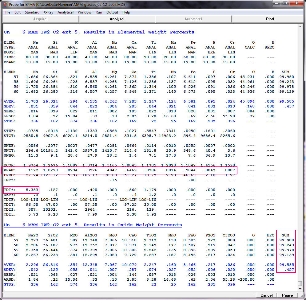Open the Analytical menu

[66, 12]
